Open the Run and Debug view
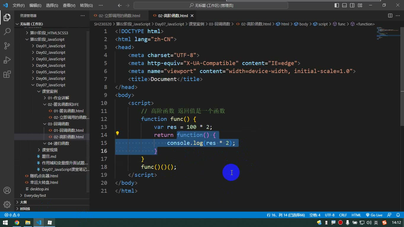 pos(7,60)
